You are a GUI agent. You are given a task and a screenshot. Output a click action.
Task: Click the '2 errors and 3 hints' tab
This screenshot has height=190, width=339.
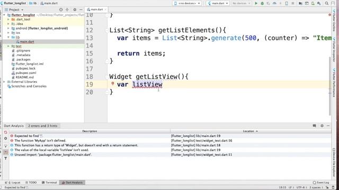(x=43, y=126)
